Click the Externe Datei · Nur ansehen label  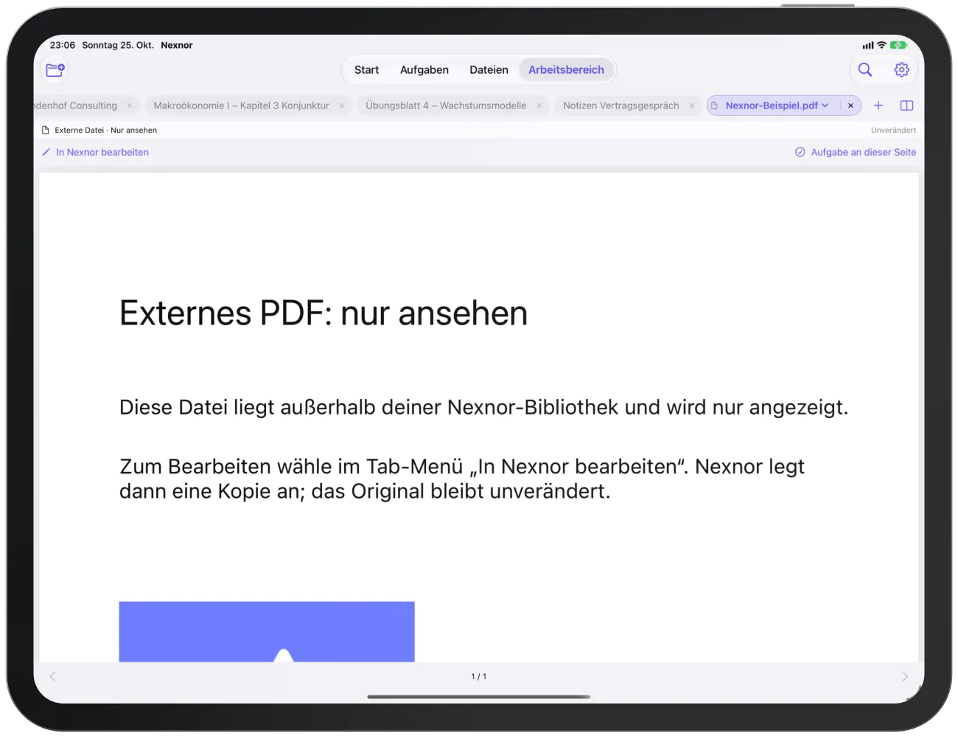pos(106,130)
